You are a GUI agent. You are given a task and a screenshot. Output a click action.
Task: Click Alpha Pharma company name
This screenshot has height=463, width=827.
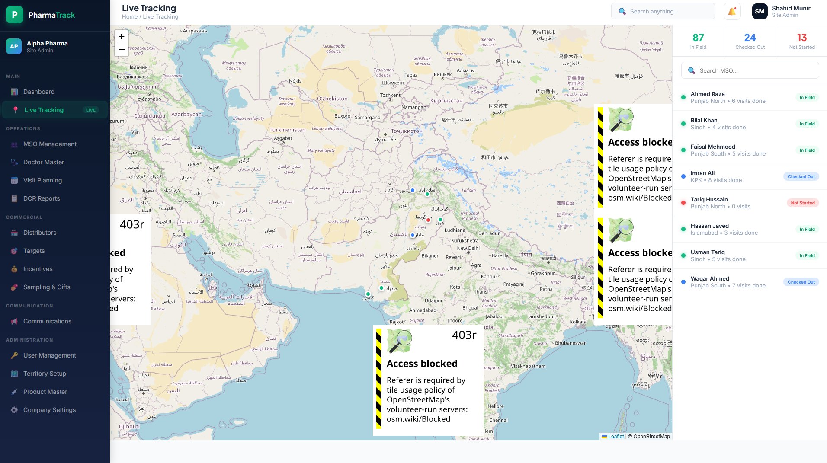pyautogui.click(x=47, y=43)
